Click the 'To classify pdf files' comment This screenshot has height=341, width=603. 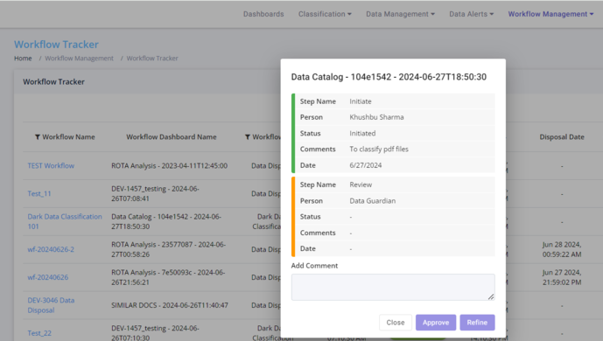(379, 149)
